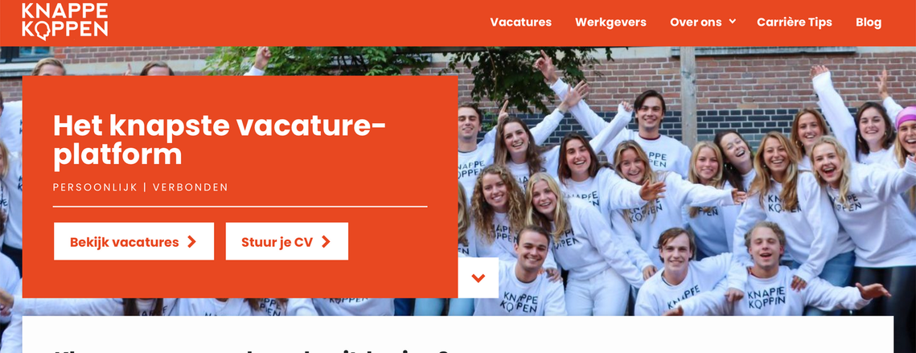Click the PERSOONLIJK tagline word
916x353 pixels.
point(95,187)
